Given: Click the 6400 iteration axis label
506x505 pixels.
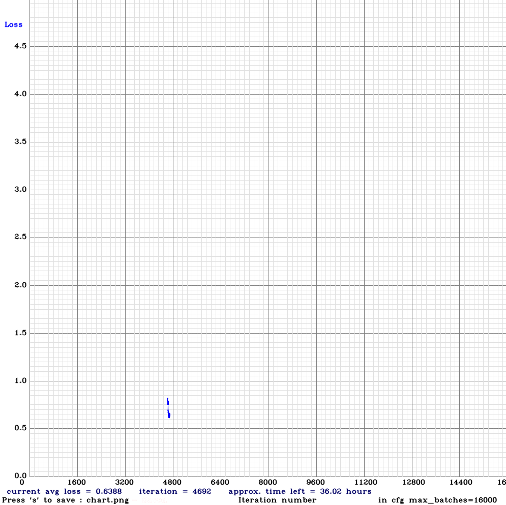Looking at the screenshot, I should pos(220,483).
